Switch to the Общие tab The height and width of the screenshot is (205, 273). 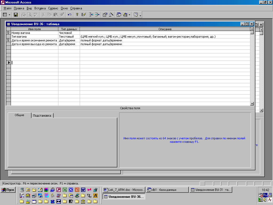coord(19,115)
